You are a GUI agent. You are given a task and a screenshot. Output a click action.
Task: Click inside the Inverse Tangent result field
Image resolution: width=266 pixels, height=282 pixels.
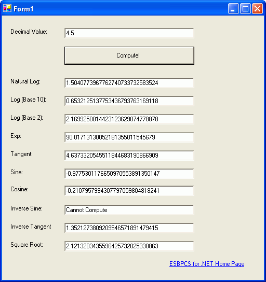point(129,228)
